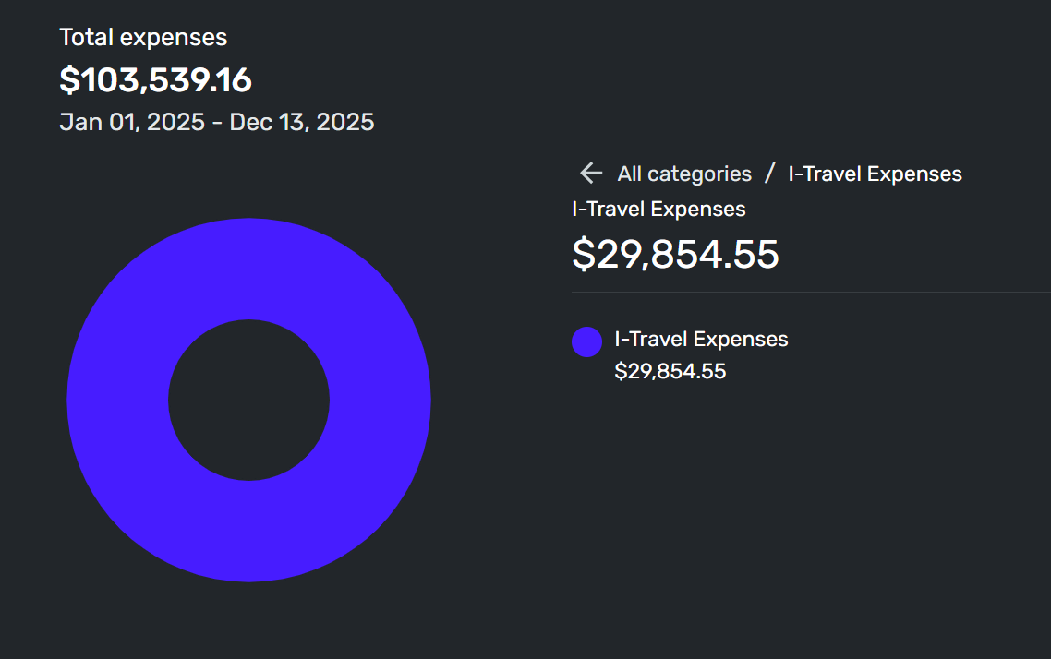1051x659 pixels.
Task: Click the slash separator in the breadcrumb
Action: pos(770,173)
